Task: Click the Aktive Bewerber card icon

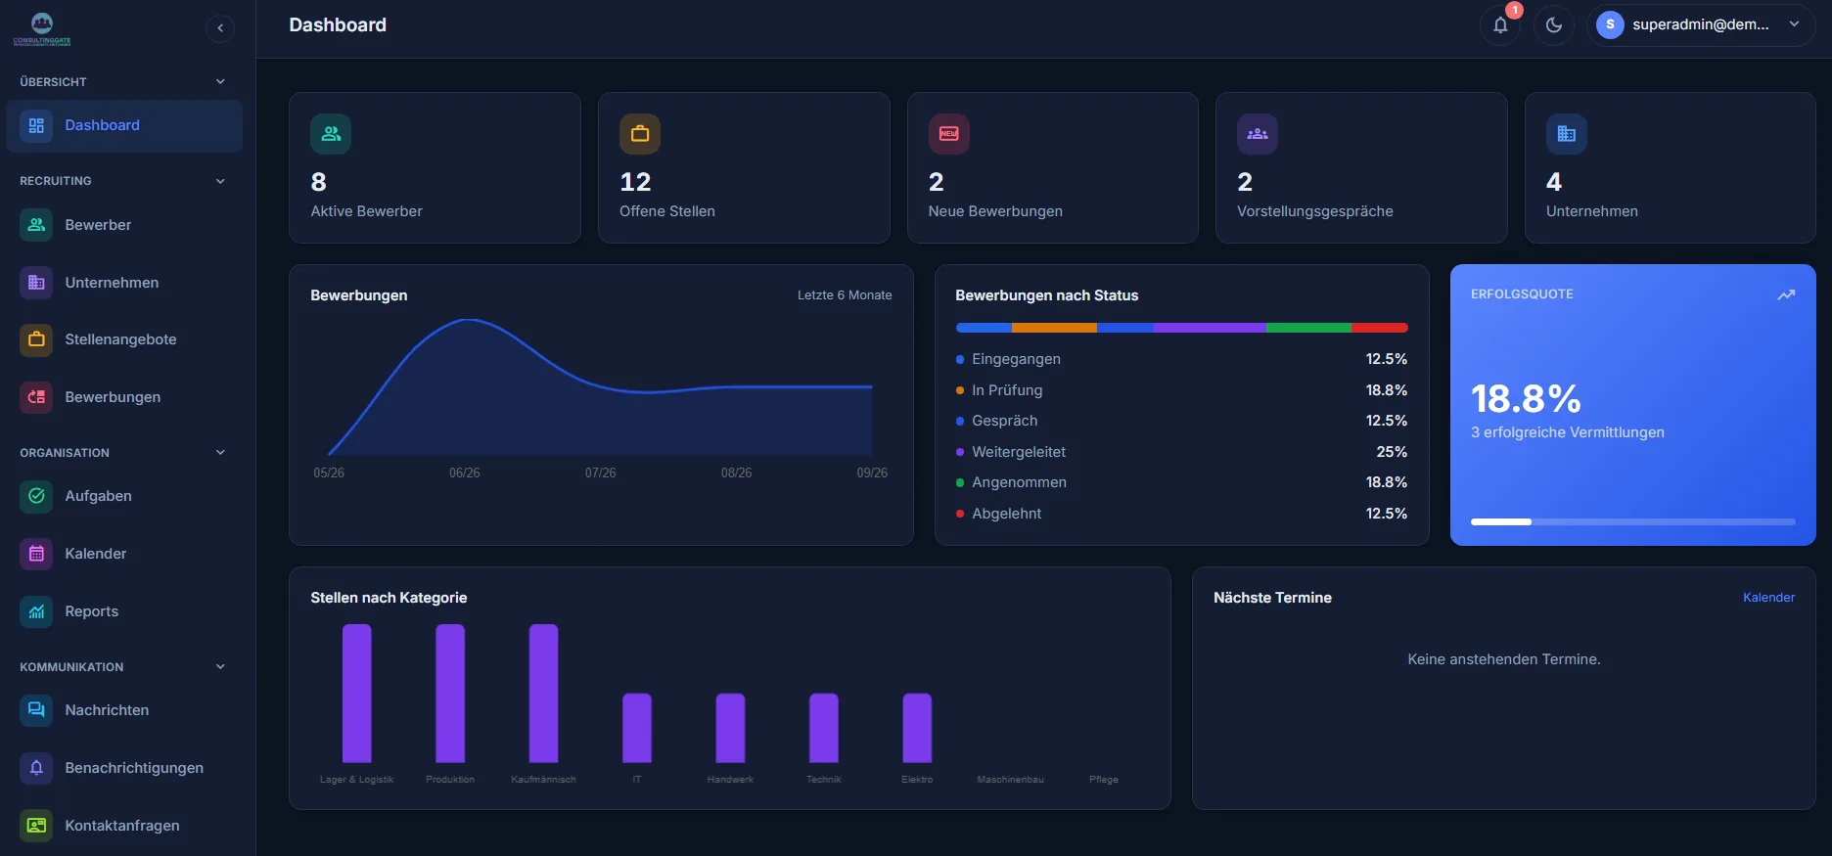Action: pyautogui.click(x=331, y=134)
